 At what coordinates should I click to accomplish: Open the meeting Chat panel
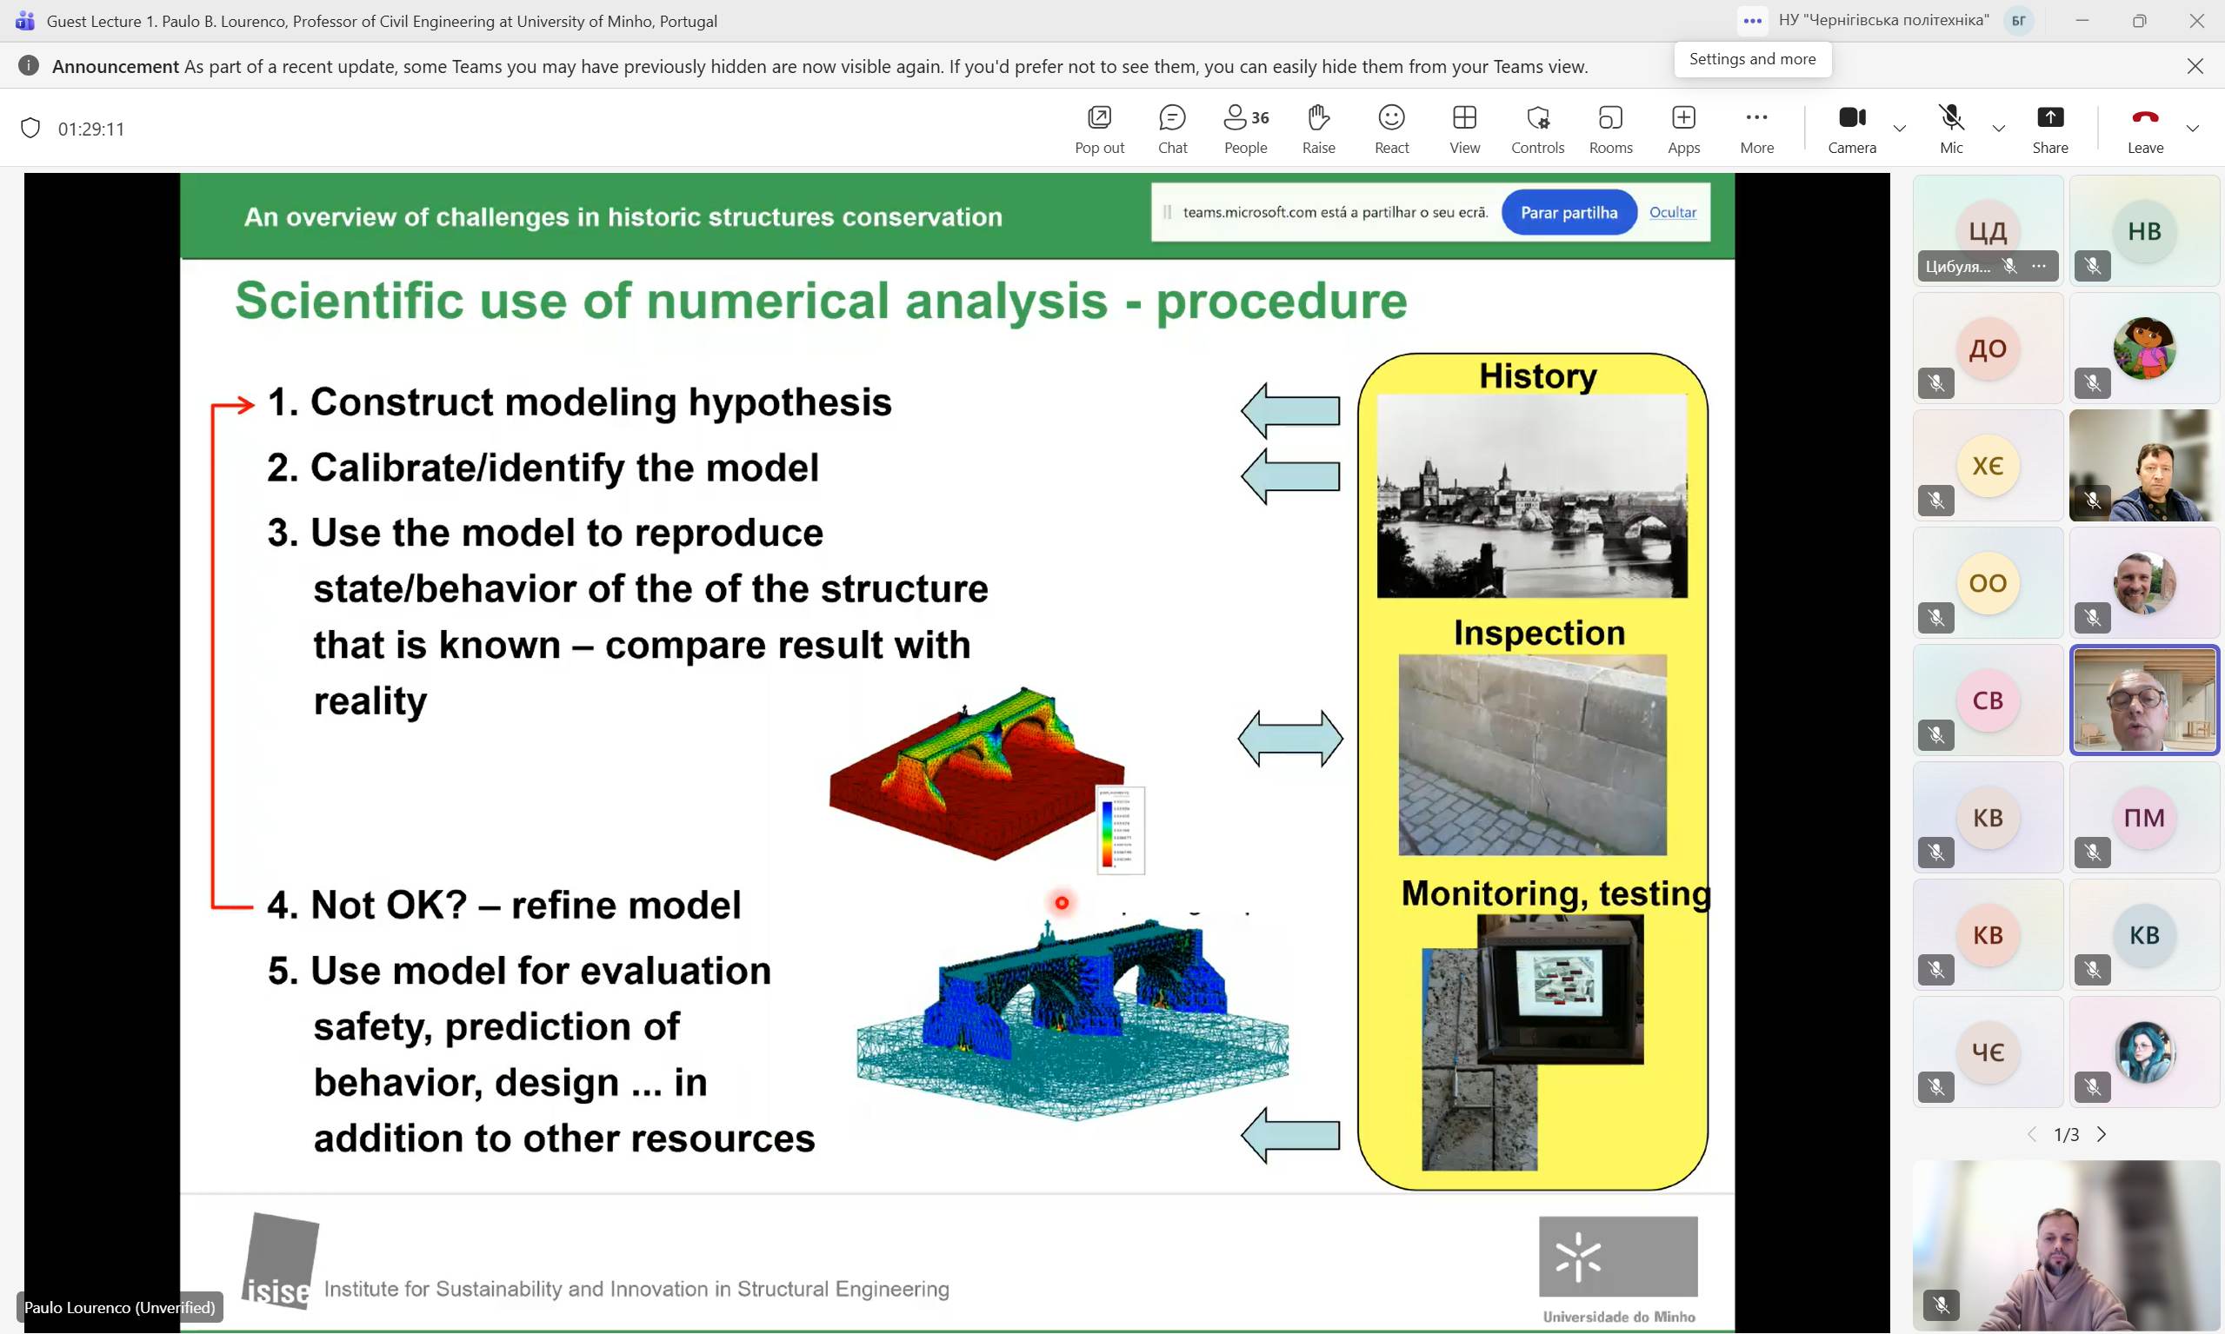point(1172,129)
